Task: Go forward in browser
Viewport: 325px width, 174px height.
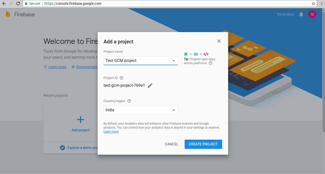Action: (11, 4)
